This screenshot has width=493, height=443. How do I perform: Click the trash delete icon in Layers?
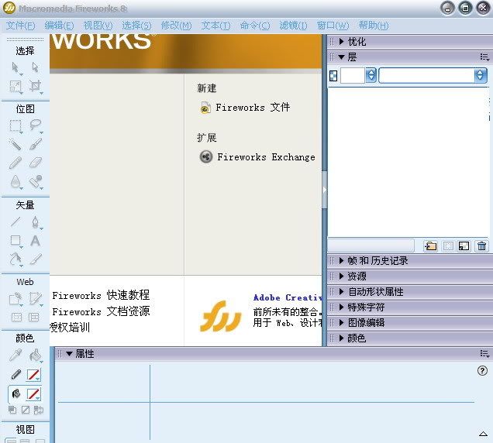[481, 246]
